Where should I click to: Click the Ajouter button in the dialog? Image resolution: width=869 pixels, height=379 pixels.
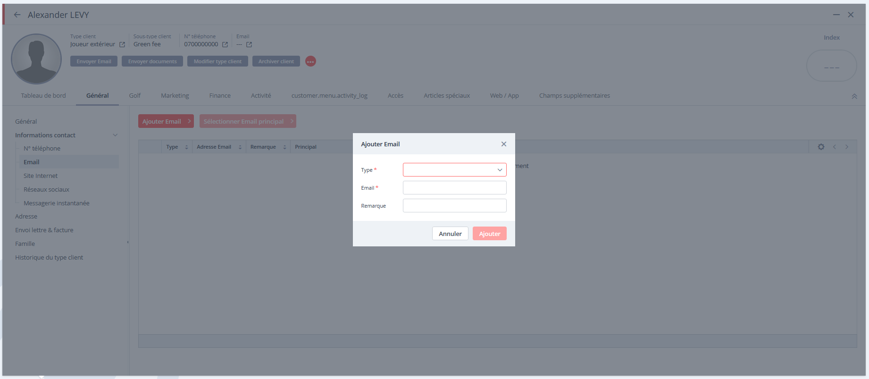tap(490, 234)
